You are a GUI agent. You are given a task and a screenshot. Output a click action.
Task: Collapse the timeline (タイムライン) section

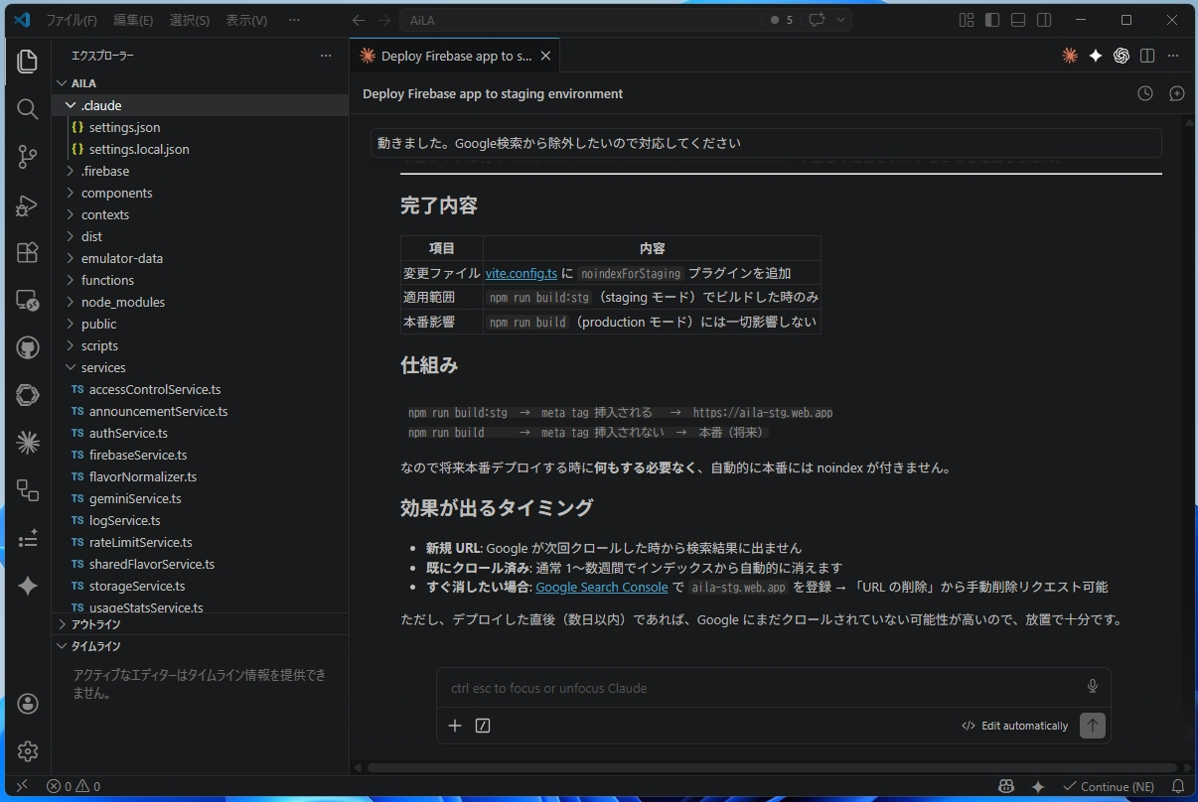tap(200, 646)
